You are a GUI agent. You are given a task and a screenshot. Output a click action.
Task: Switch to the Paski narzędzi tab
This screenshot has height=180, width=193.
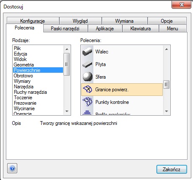65,29
